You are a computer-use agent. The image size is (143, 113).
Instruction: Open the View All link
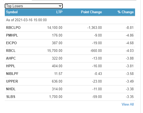128,105
